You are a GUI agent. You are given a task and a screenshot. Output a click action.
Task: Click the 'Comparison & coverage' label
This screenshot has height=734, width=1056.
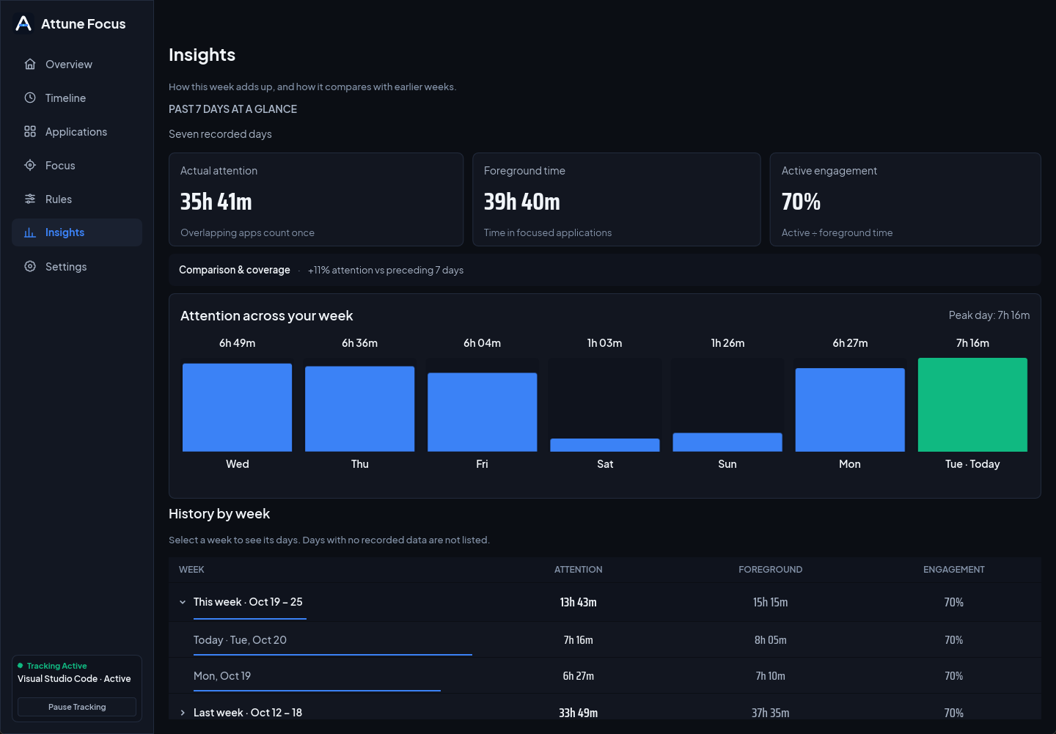click(235, 270)
